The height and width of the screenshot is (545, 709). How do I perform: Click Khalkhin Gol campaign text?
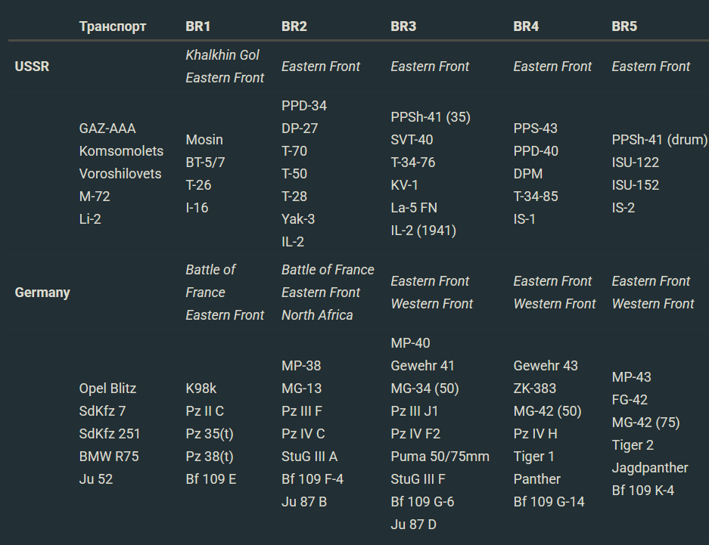coord(222,55)
